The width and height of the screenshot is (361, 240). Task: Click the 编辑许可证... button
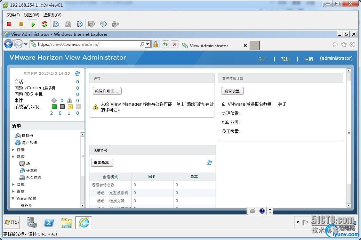107,91
